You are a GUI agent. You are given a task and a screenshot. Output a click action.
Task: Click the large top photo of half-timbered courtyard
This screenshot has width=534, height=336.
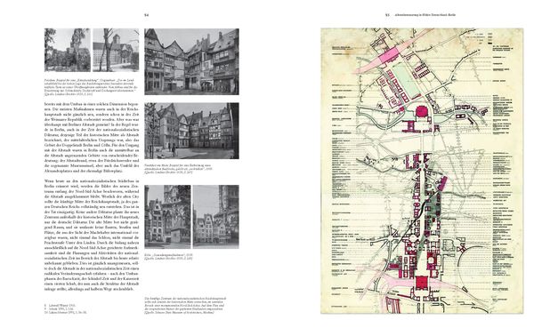(191, 61)
